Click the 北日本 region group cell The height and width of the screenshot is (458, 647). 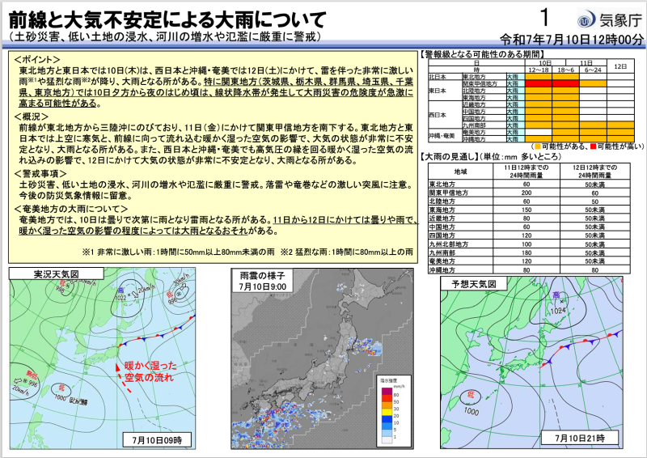(x=445, y=77)
